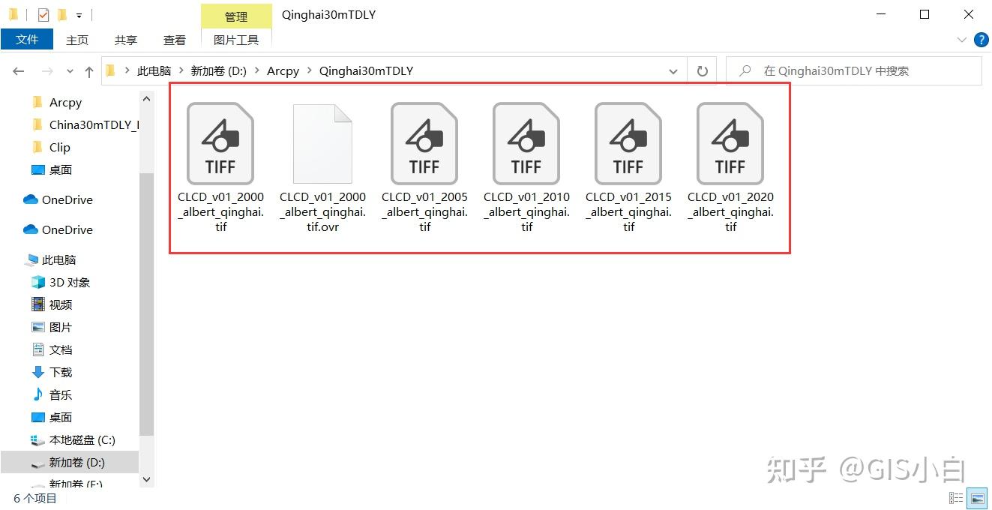Open the address bar history dropdown chevron

pyautogui.click(x=673, y=70)
